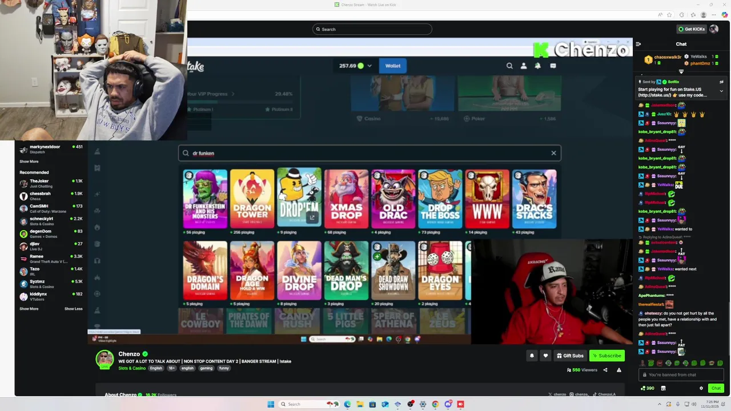Open the Syztmz recommended channel
Image resolution: width=731 pixels, height=411 pixels.
pos(51,284)
